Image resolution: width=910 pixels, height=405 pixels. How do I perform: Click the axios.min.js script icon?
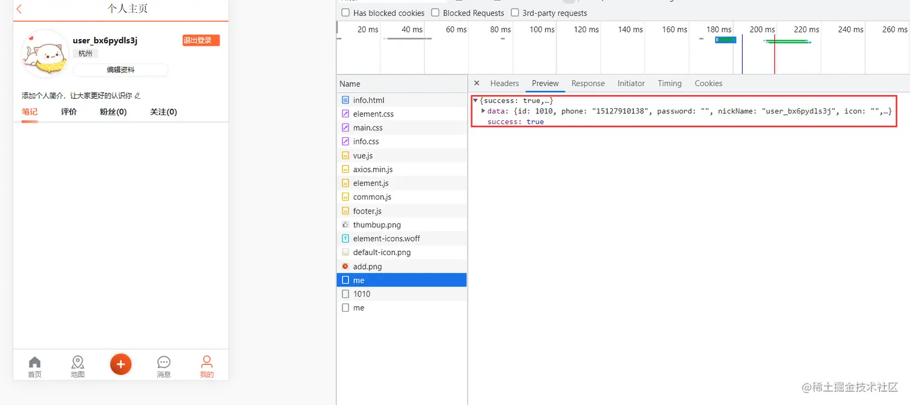345,169
